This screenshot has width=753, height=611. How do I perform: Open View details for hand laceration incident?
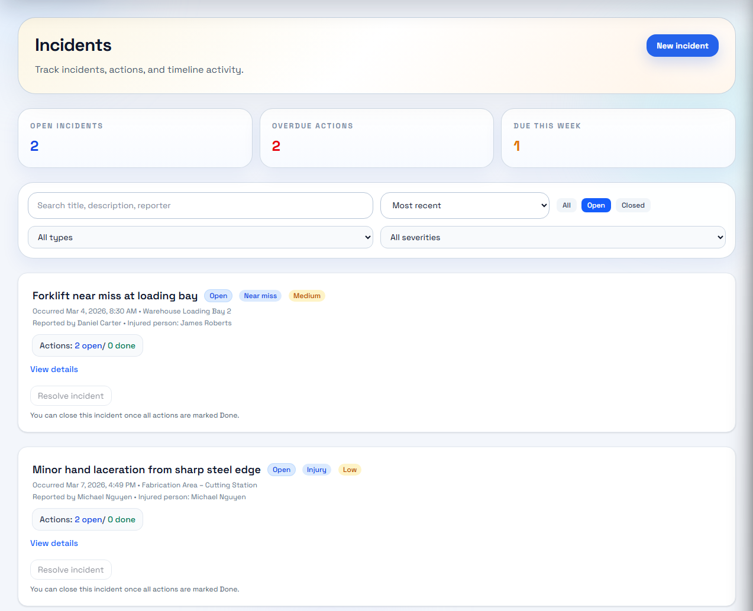[x=54, y=543]
